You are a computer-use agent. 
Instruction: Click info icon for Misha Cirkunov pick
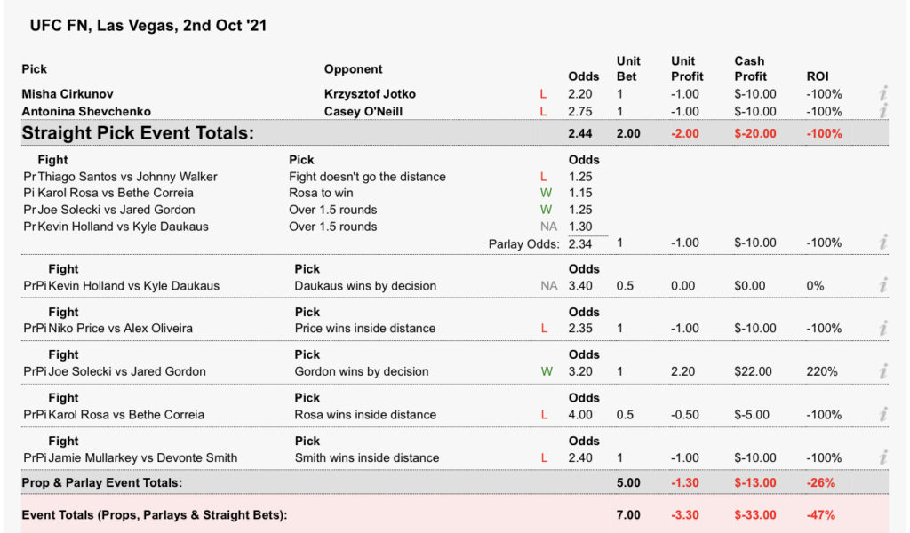pyautogui.click(x=882, y=94)
